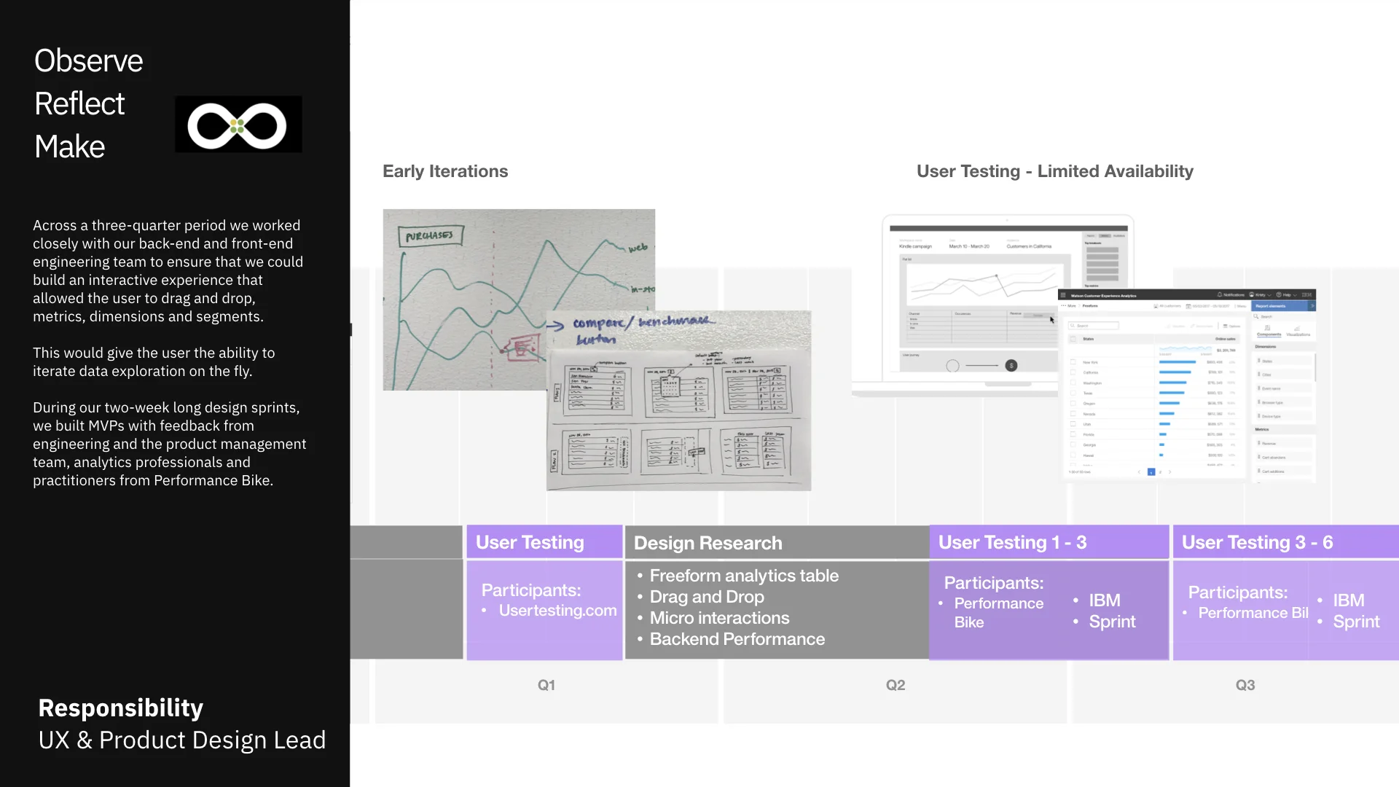Screen dimensions: 1399x787
Task: Click the Dimensions panel scrollbar
Action: coord(1314,367)
